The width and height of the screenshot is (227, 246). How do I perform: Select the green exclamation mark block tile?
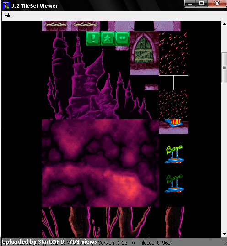(93, 39)
